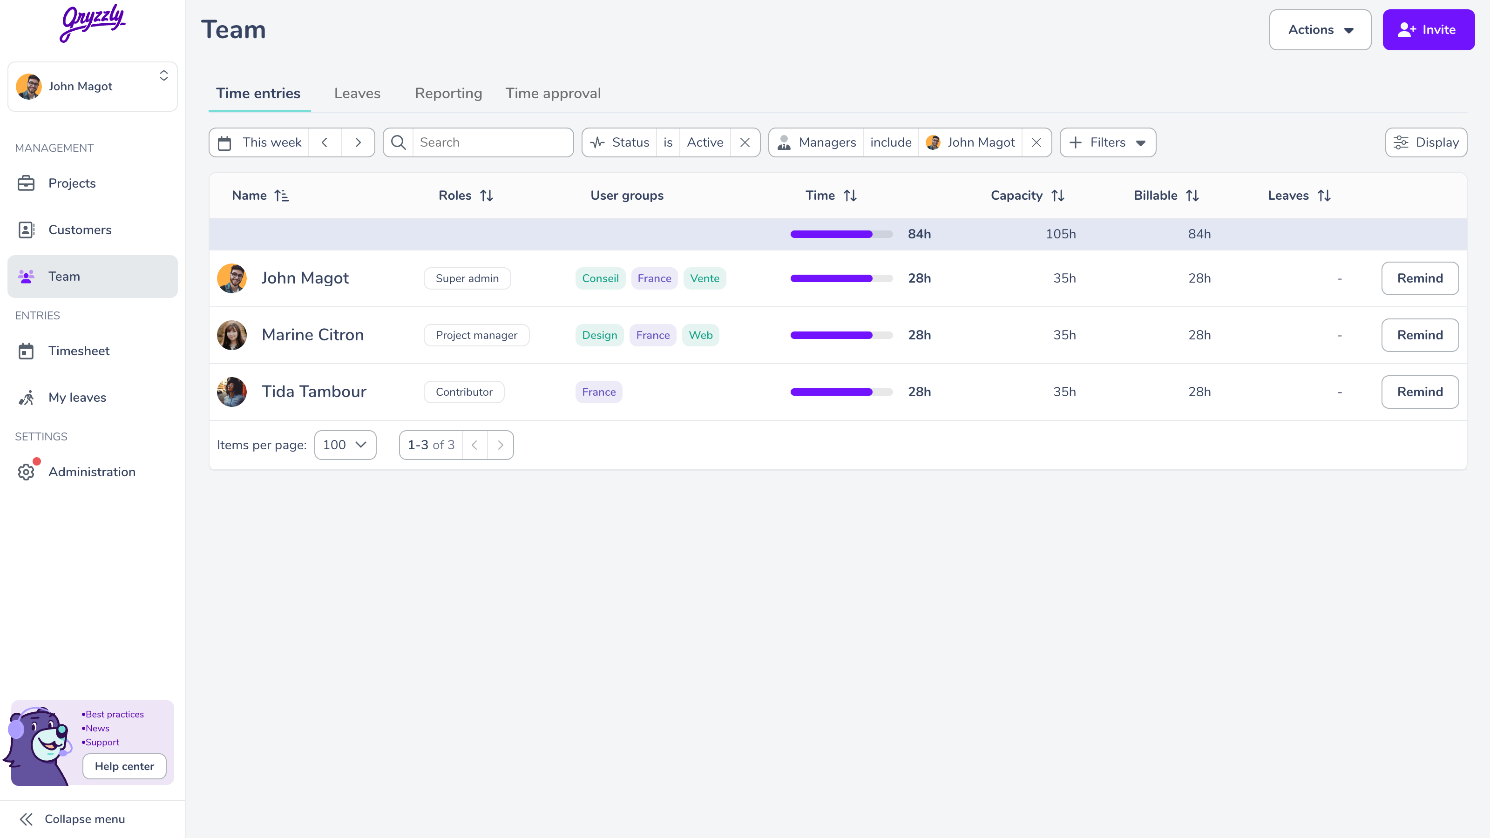Expand the Actions dropdown

pyautogui.click(x=1320, y=29)
